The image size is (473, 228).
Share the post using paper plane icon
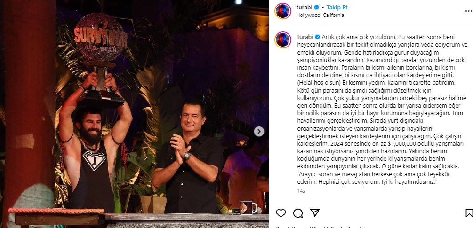click(315, 213)
